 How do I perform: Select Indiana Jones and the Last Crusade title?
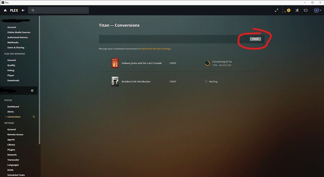142,63
